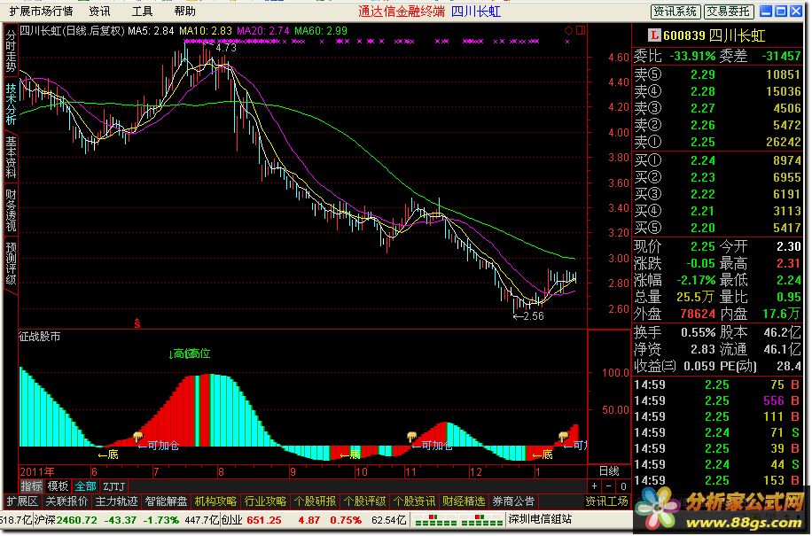This screenshot has height=536, width=812.
Task: Switch to the 技术分析 side tab
Action: (11, 104)
